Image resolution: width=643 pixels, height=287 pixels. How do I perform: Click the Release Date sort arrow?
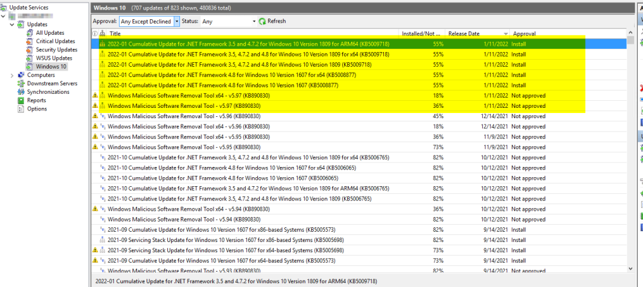coord(505,34)
